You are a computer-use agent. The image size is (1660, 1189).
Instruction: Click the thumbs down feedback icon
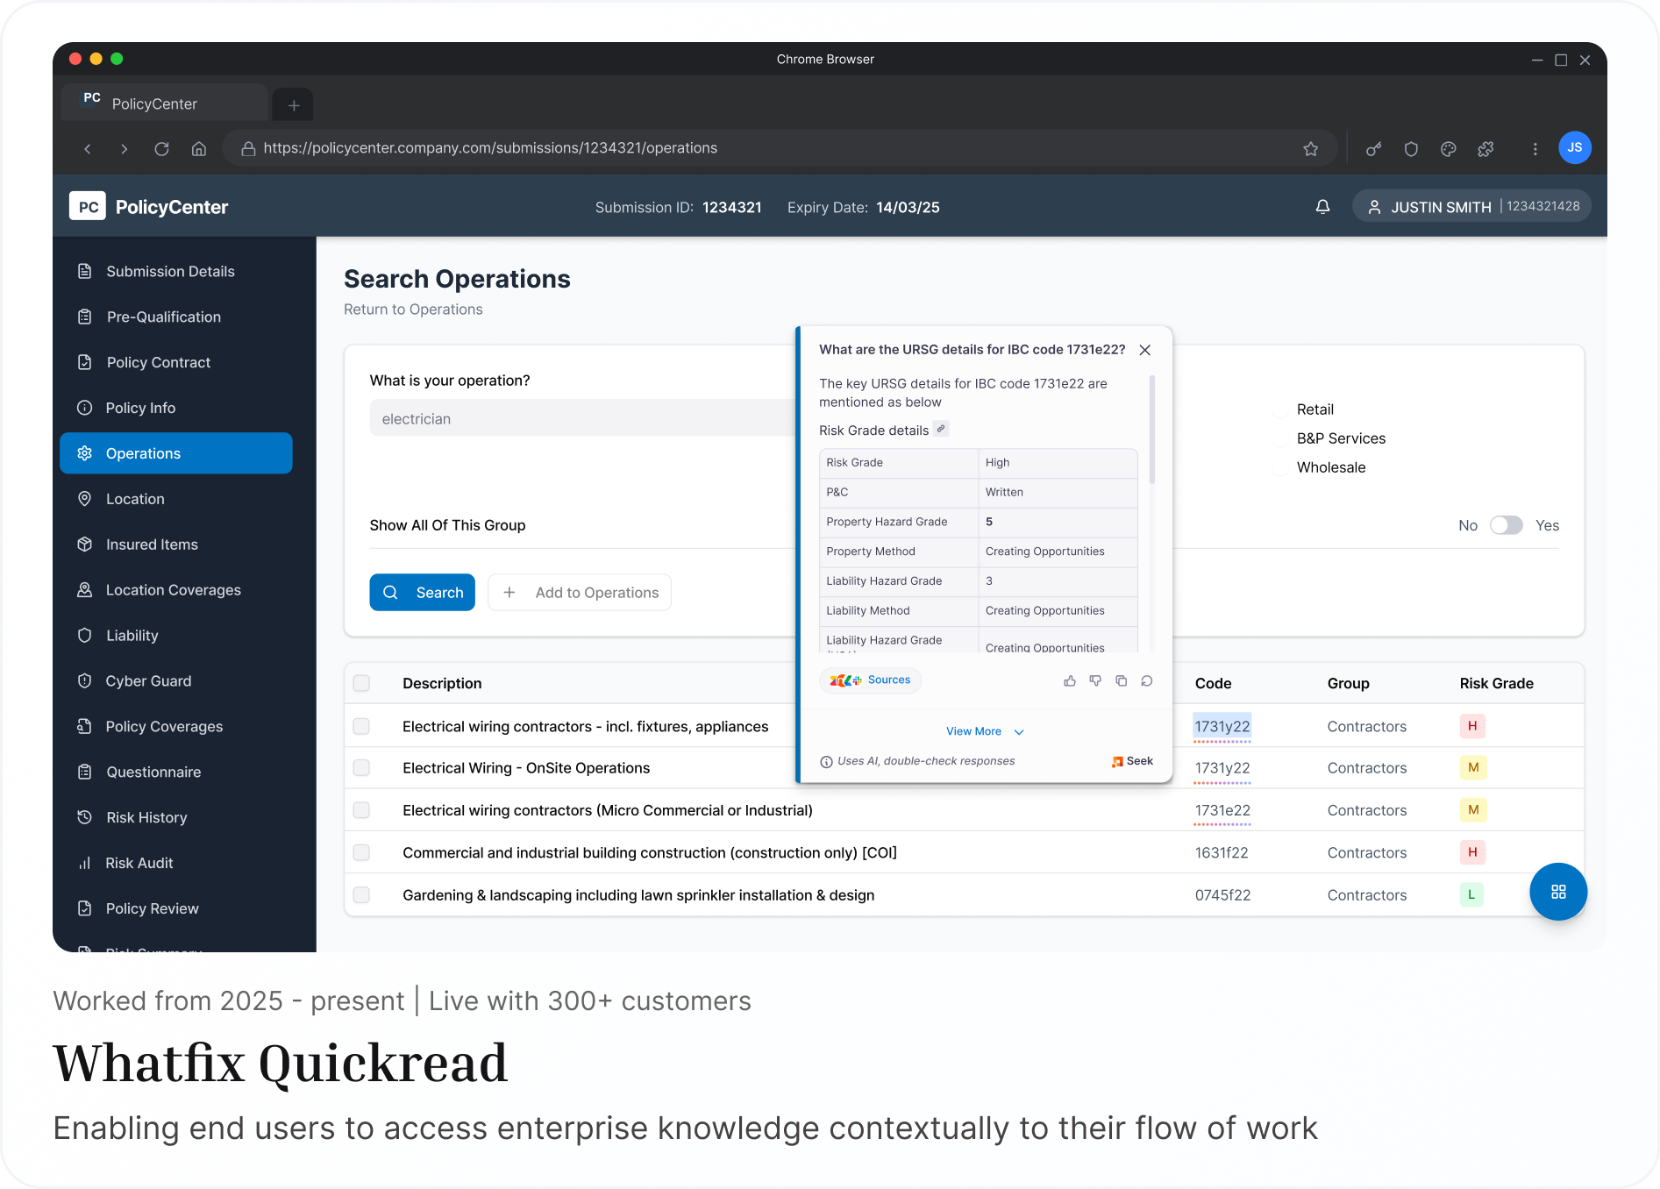click(1095, 680)
